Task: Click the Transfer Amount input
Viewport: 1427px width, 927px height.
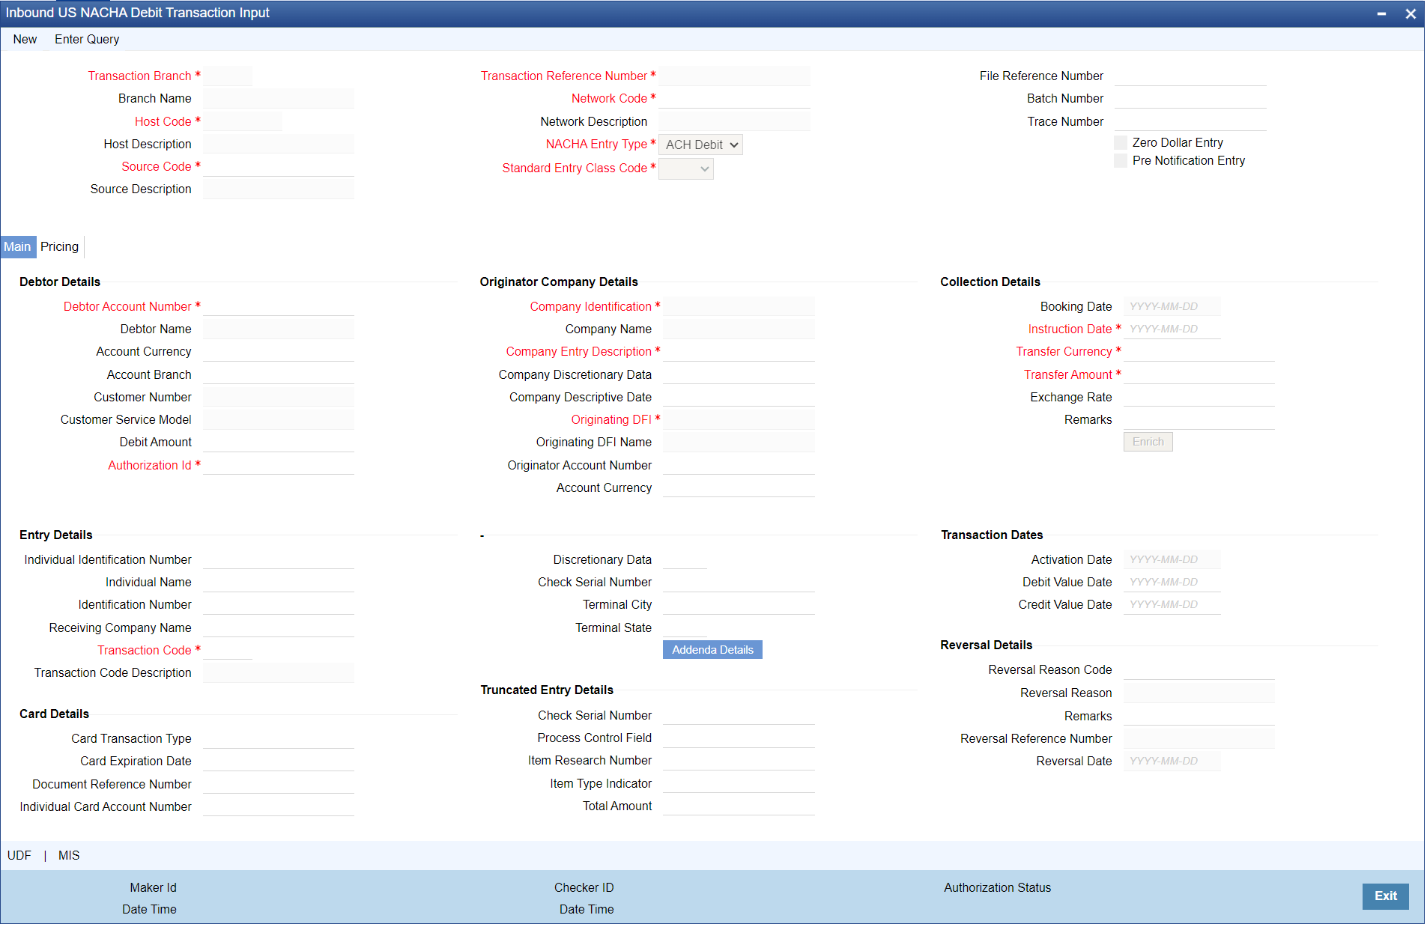Action: coord(1199,374)
